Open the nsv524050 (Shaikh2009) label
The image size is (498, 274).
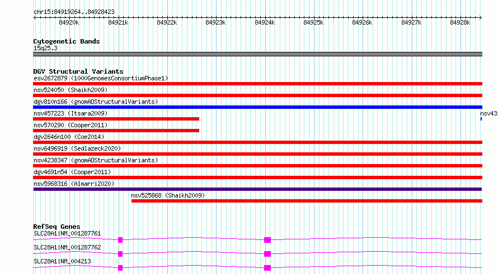71,90
